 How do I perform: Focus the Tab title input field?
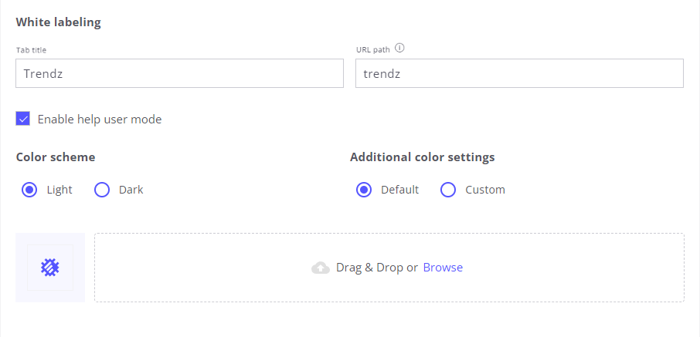(179, 74)
